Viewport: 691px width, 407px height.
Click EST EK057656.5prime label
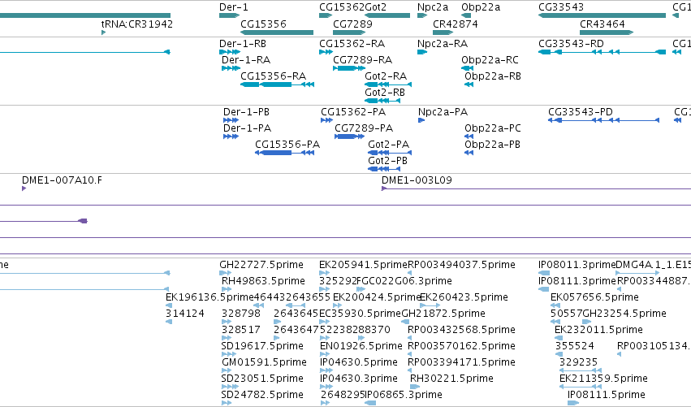point(594,297)
